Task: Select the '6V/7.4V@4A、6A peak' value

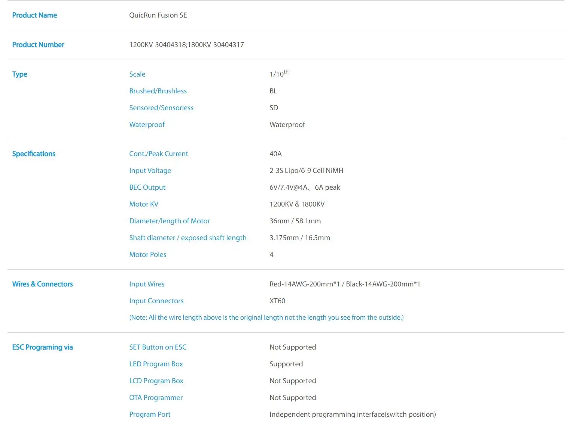Action: [x=305, y=187]
